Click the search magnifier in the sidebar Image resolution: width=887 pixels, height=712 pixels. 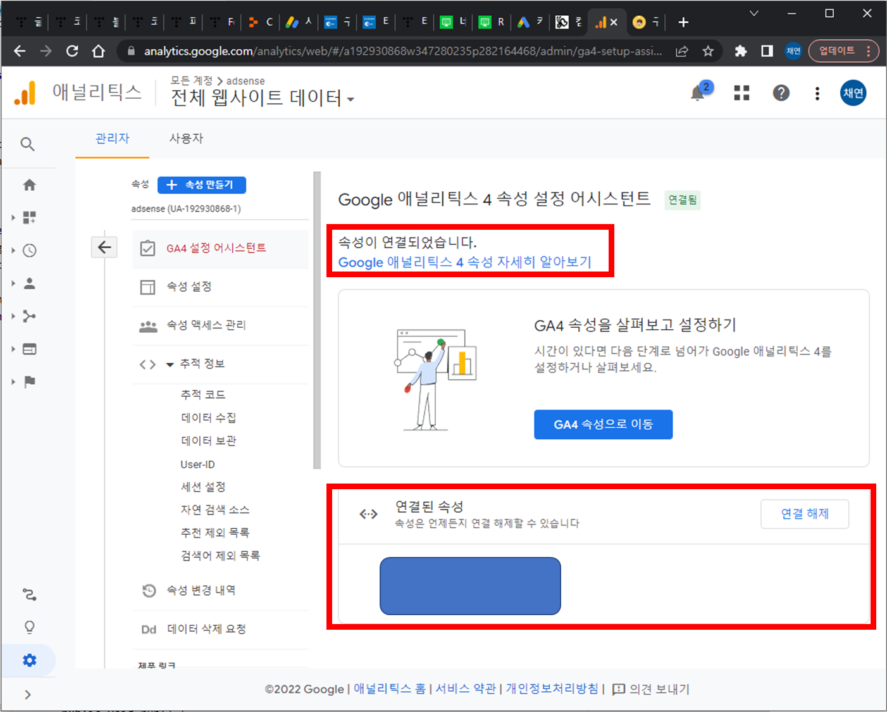(27, 144)
